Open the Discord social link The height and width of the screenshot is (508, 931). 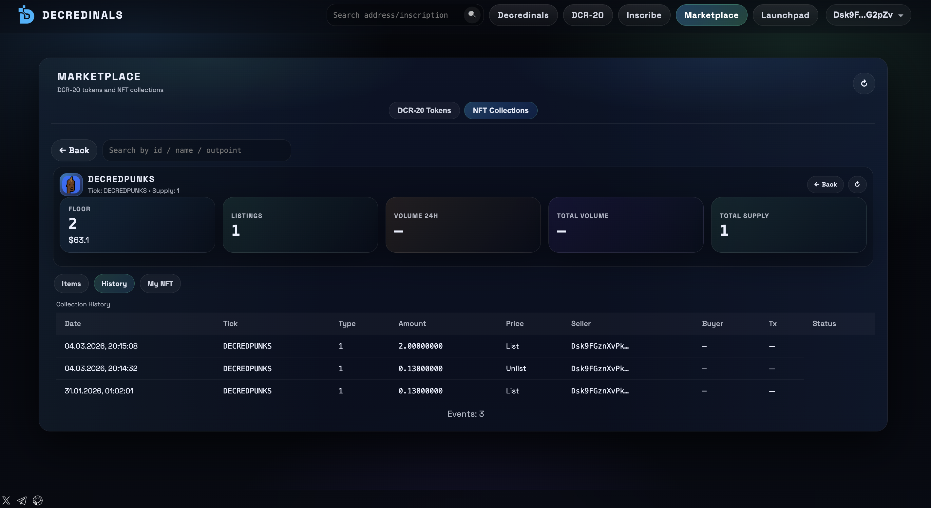pos(38,500)
